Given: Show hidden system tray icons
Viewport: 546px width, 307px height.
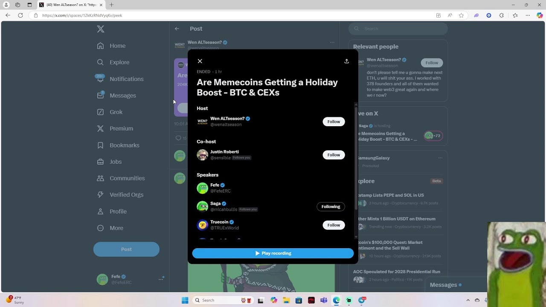Looking at the screenshot, I should pos(468,300).
